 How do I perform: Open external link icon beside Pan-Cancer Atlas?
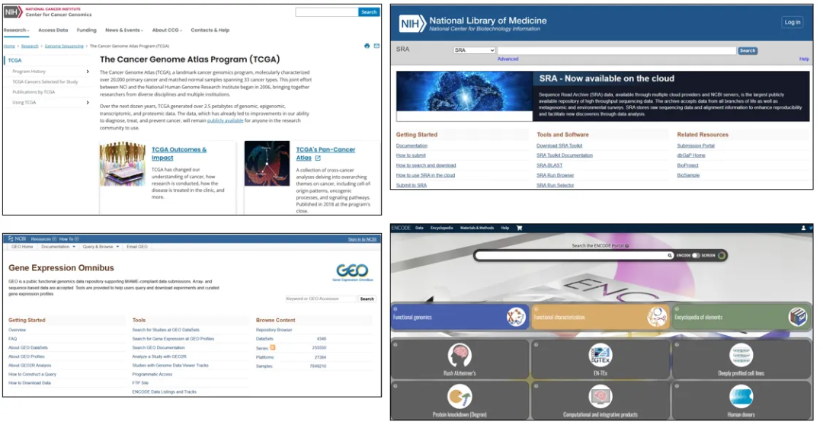click(x=318, y=158)
